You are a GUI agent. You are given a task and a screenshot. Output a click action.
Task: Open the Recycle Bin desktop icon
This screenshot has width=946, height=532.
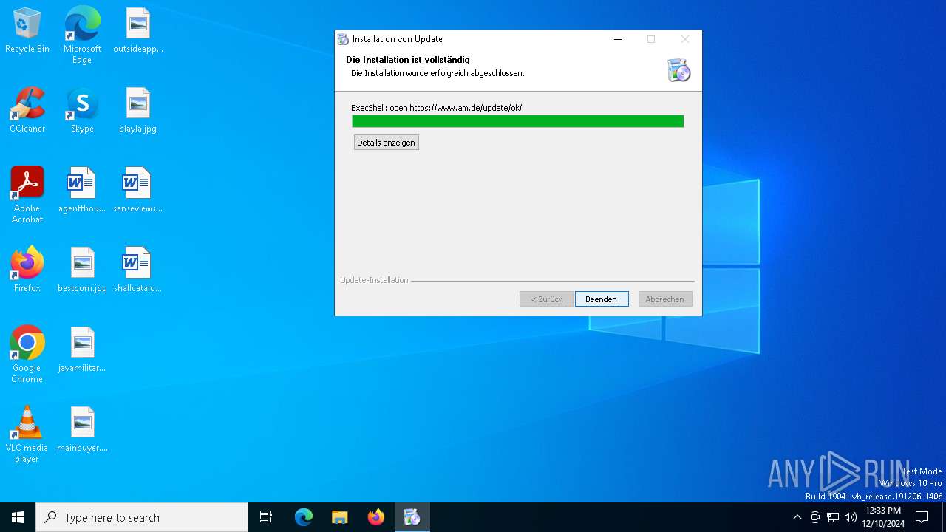point(27,30)
